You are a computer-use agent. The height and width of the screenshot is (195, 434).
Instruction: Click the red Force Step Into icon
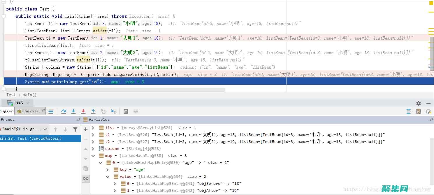point(83,111)
